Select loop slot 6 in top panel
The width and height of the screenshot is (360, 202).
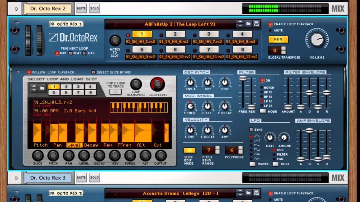pos(175,50)
